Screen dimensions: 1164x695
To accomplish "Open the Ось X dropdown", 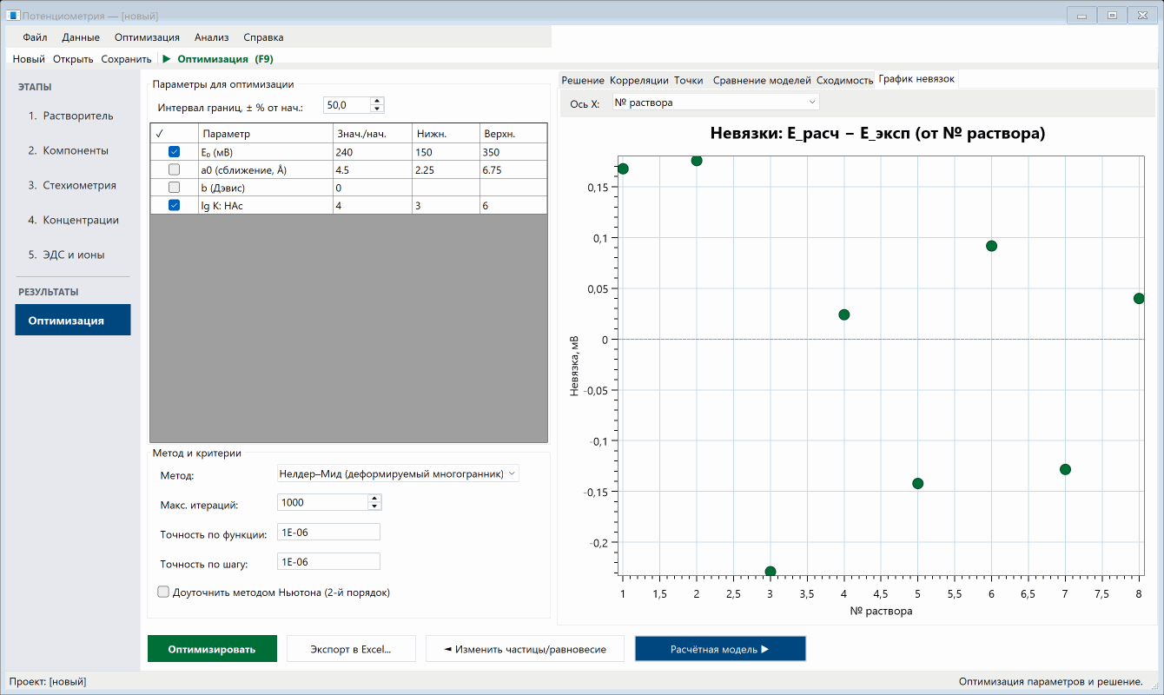I will pyautogui.click(x=716, y=103).
